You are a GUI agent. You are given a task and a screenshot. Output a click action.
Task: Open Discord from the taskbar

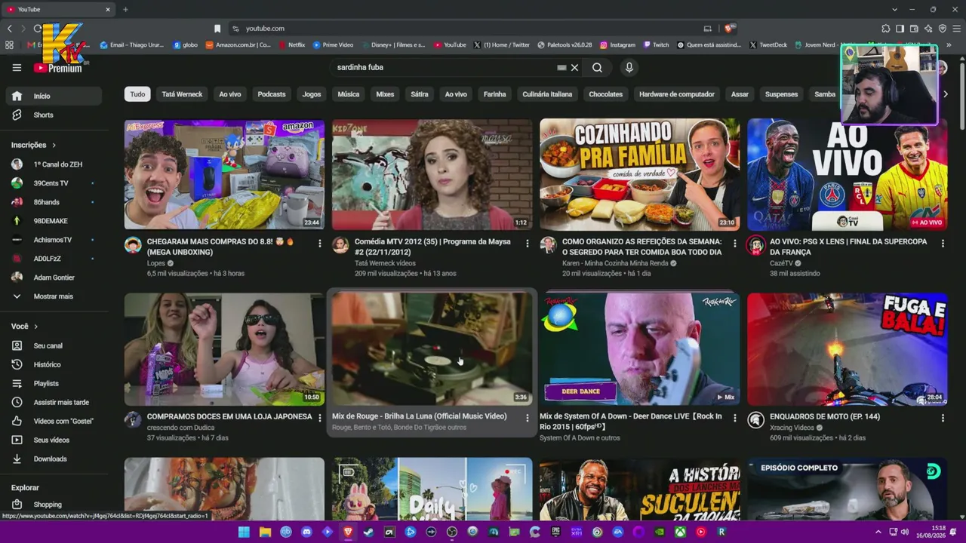tap(306, 532)
